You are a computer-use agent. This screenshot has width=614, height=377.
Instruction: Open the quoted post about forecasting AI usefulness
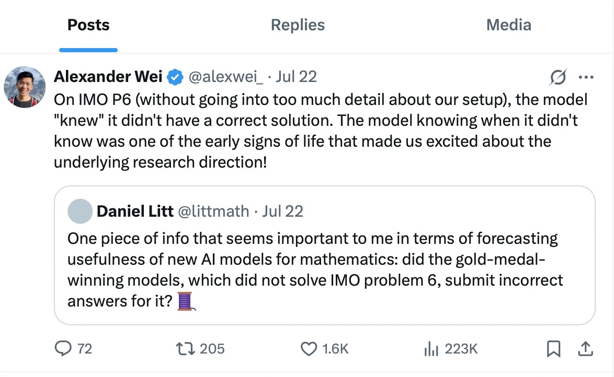[324, 269]
